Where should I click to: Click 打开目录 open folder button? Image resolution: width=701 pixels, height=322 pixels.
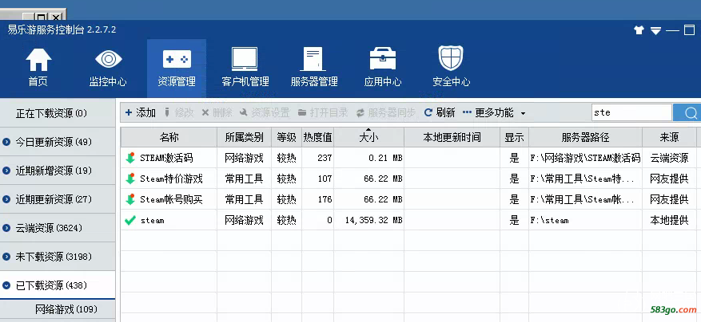(x=323, y=112)
